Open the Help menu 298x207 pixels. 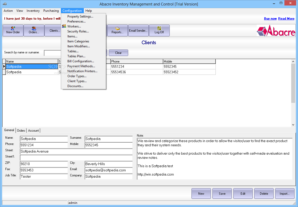(x=89, y=11)
